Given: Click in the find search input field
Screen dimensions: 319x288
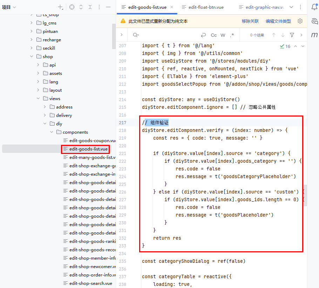Looking at the screenshot, I should (168, 35).
